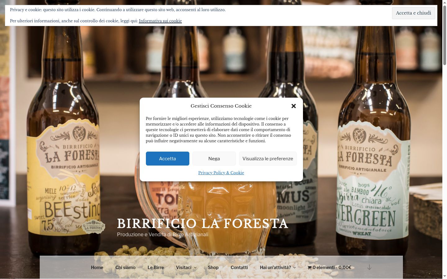Screen dimensions: 447x279
Task: Open the Informativa sui cookie link
Action: point(160,21)
